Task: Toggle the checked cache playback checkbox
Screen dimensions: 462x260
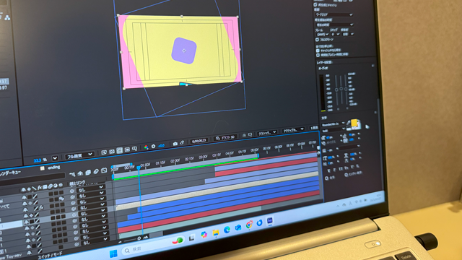Action: click(318, 51)
